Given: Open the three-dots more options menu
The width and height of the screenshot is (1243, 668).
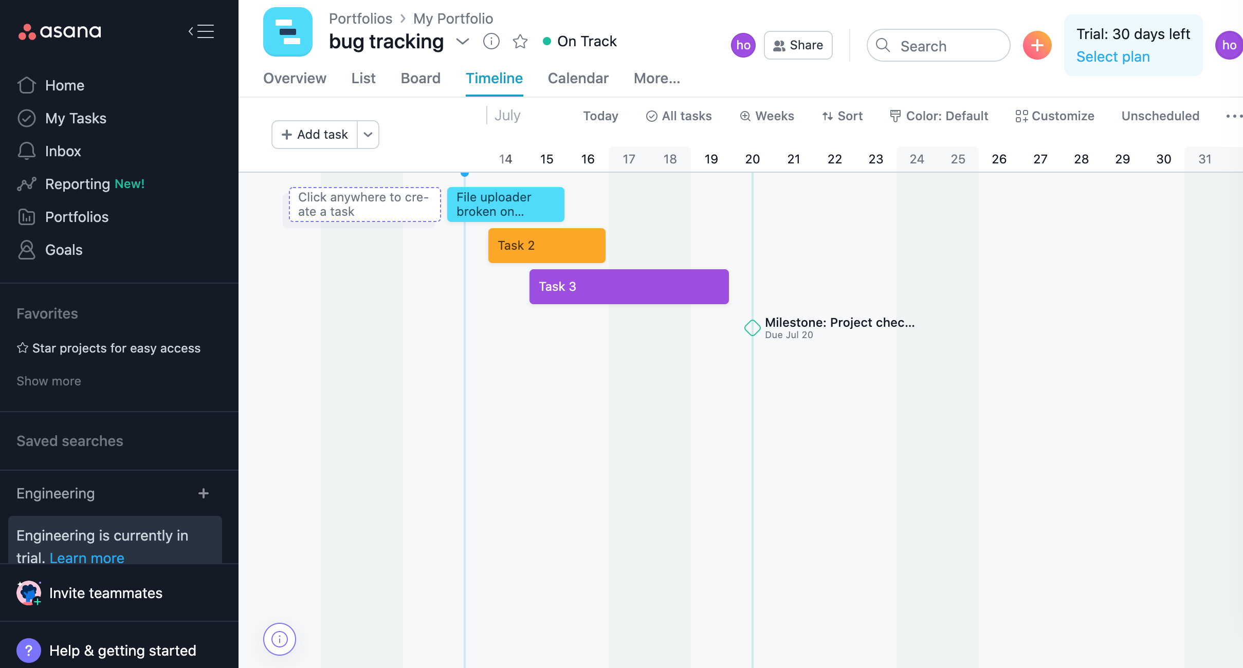Looking at the screenshot, I should (1233, 116).
